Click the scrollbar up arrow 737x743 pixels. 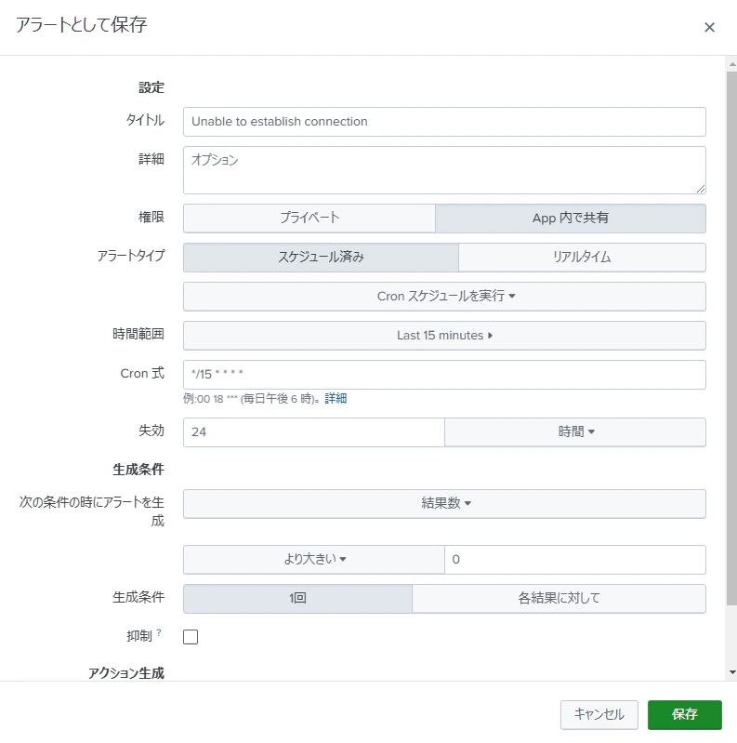click(732, 64)
